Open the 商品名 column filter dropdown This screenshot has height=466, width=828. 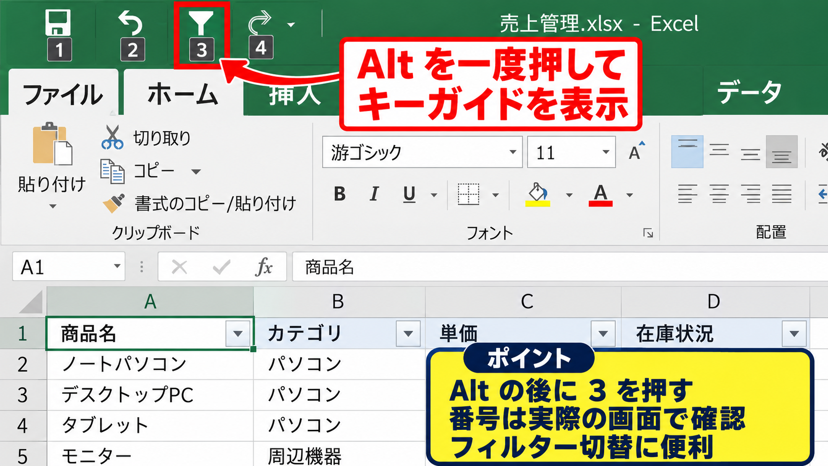[x=238, y=333]
